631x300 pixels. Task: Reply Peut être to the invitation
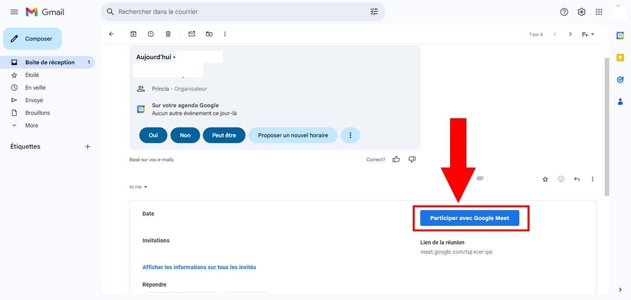tap(224, 135)
